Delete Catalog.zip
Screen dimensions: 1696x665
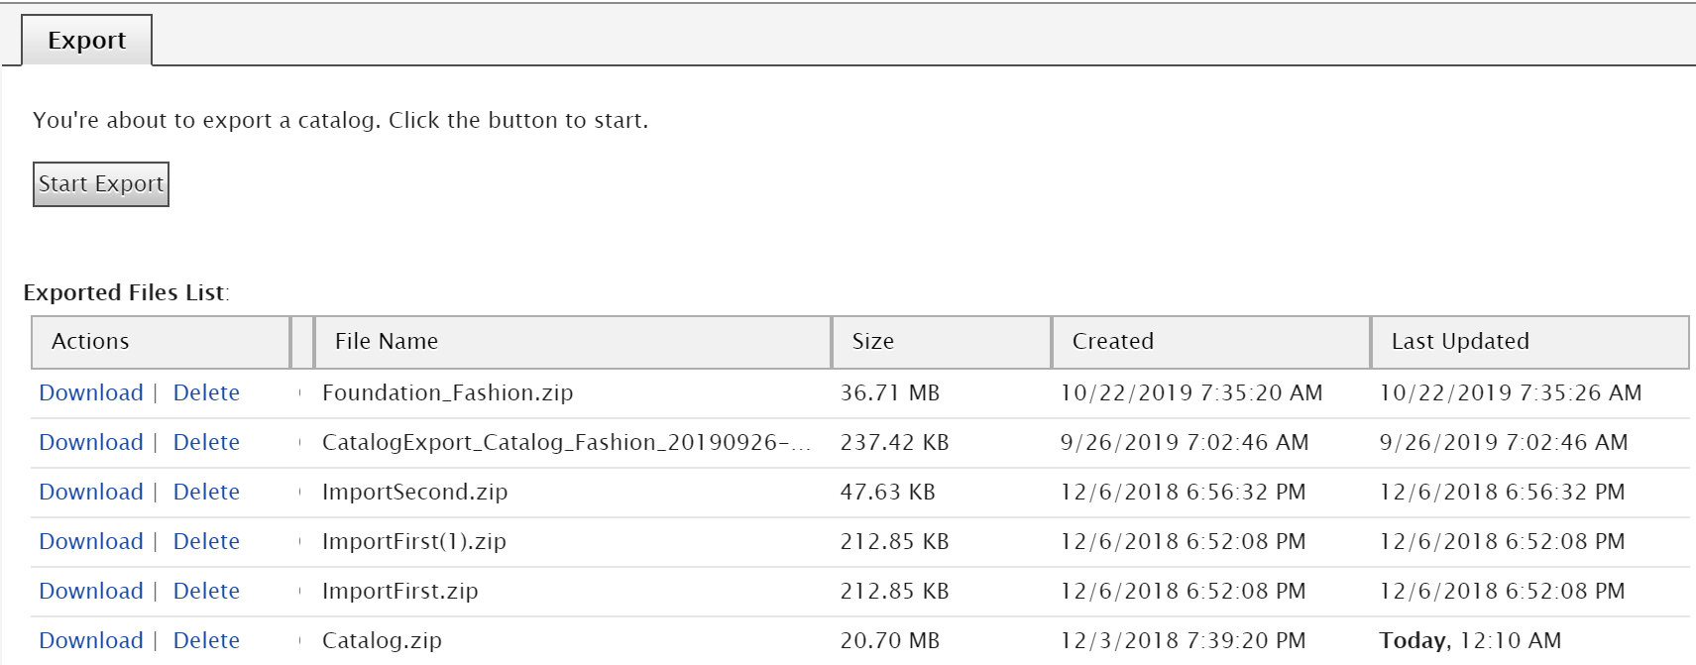(206, 640)
